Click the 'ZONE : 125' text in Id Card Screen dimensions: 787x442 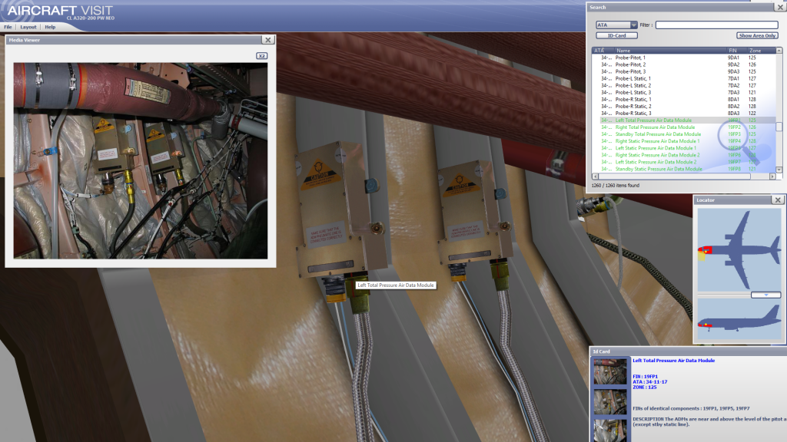point(645,387)
